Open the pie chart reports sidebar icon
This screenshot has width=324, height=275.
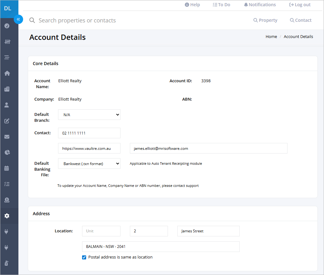click(x=7, y=152)
